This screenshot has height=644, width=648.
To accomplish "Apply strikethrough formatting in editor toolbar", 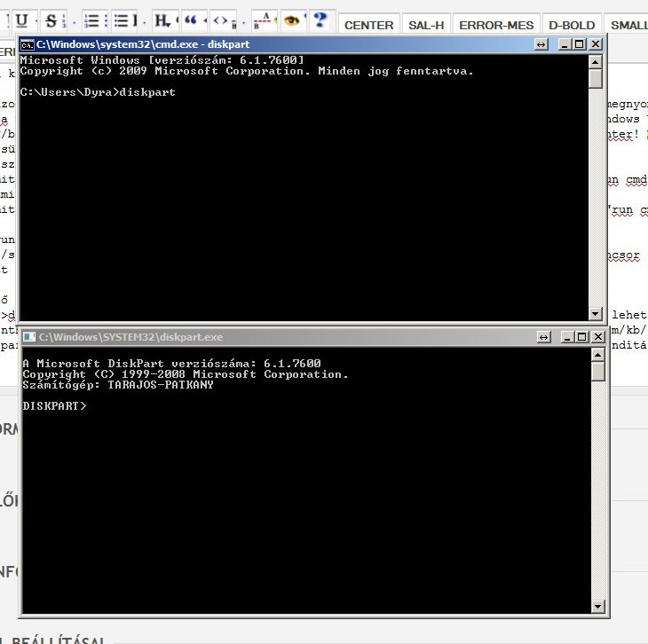I will pos(51,20).
